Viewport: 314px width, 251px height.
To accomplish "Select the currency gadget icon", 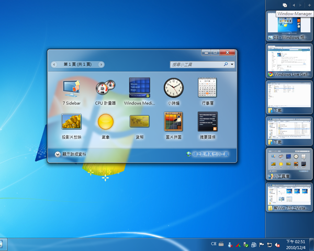I will point(139,122).
